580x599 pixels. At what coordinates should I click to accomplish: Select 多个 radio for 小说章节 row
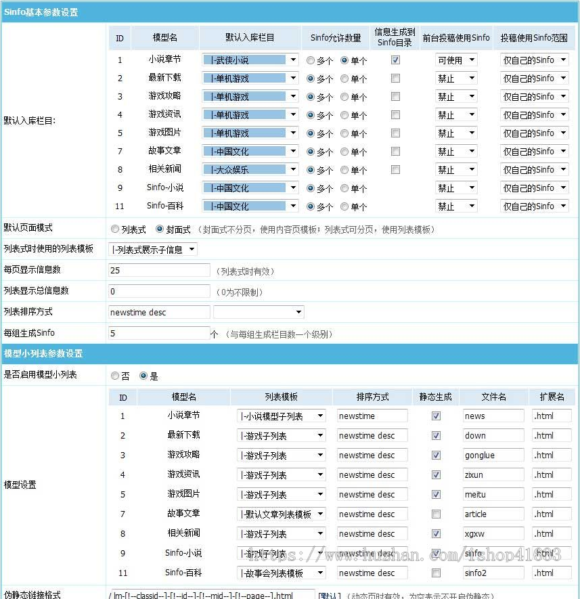pyautogui.click(x=311, y=60)
